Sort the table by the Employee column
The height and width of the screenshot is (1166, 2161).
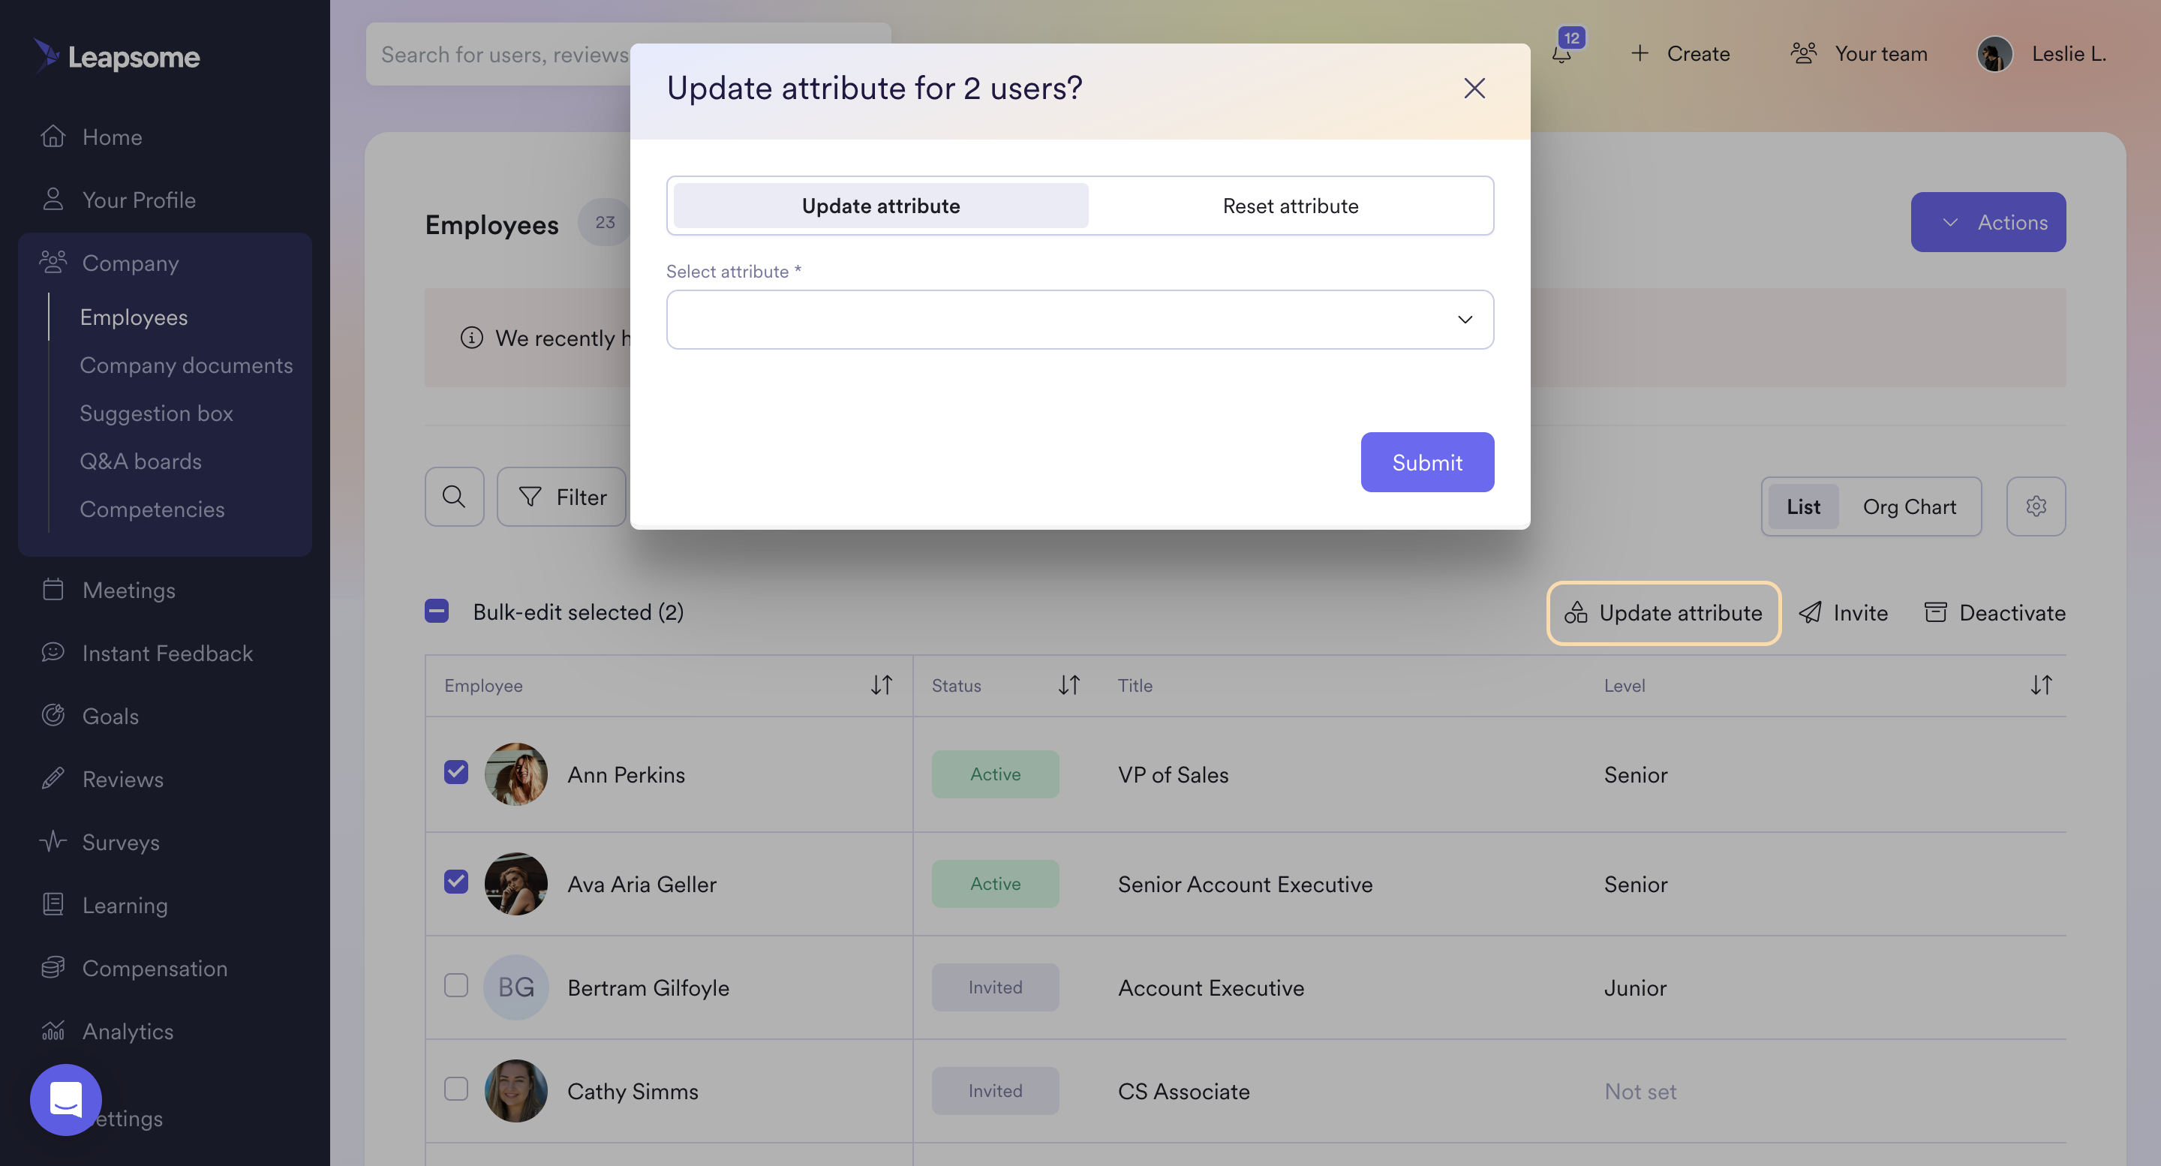[x=881, y=685]
